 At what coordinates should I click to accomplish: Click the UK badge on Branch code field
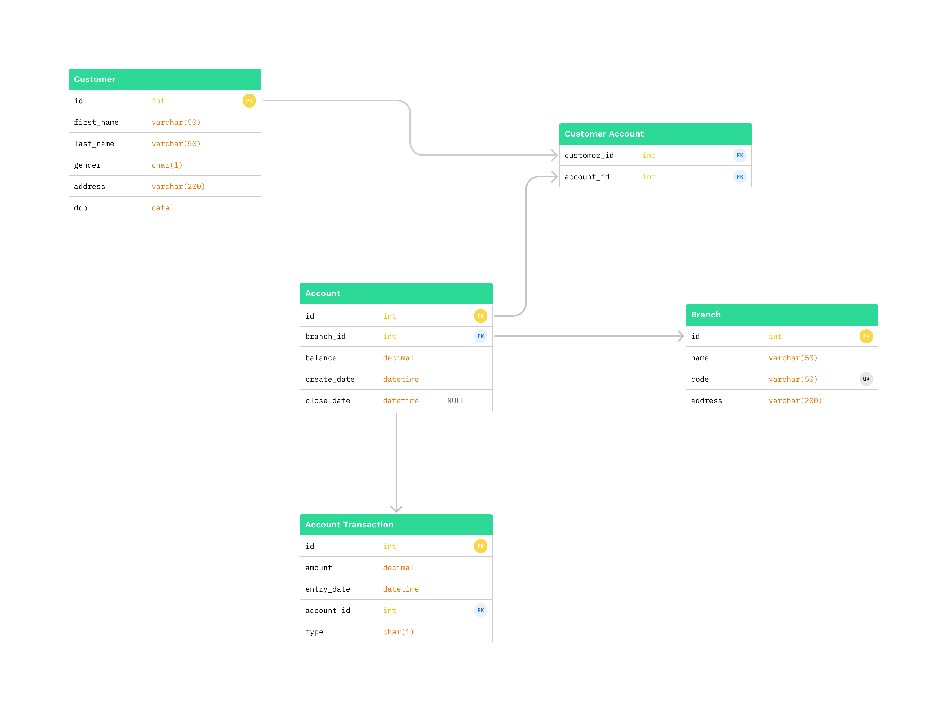(x=866, y=379)
